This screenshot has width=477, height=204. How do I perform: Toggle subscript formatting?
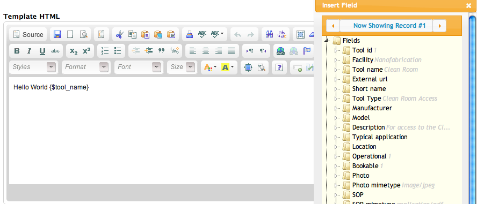point(74,51)
